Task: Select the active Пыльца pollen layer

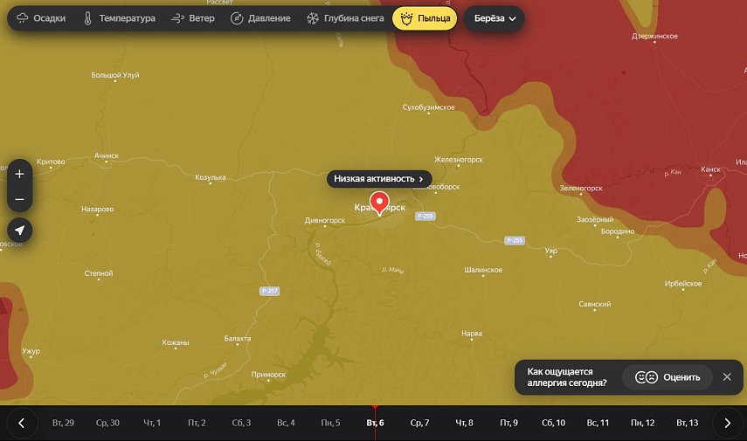Action: 425,18
